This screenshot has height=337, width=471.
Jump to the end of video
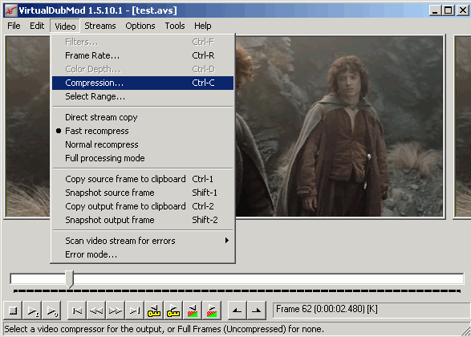[x=135, y=311]
